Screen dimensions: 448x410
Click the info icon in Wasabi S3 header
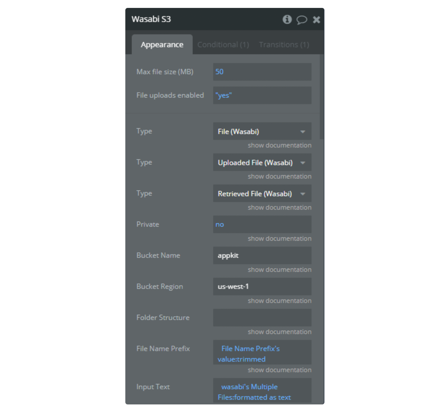pyautogui.click(x=287, y=19)
